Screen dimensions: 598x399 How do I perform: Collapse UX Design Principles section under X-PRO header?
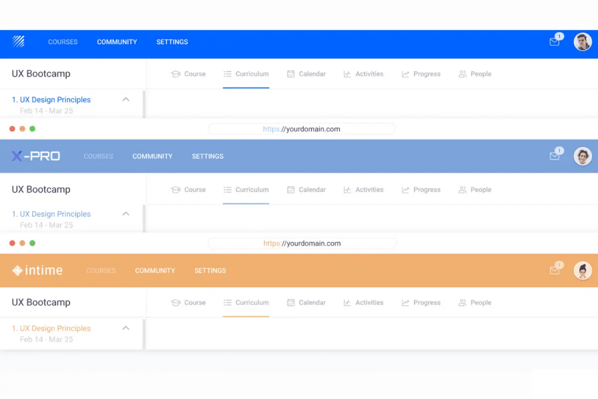click(126, 213)
